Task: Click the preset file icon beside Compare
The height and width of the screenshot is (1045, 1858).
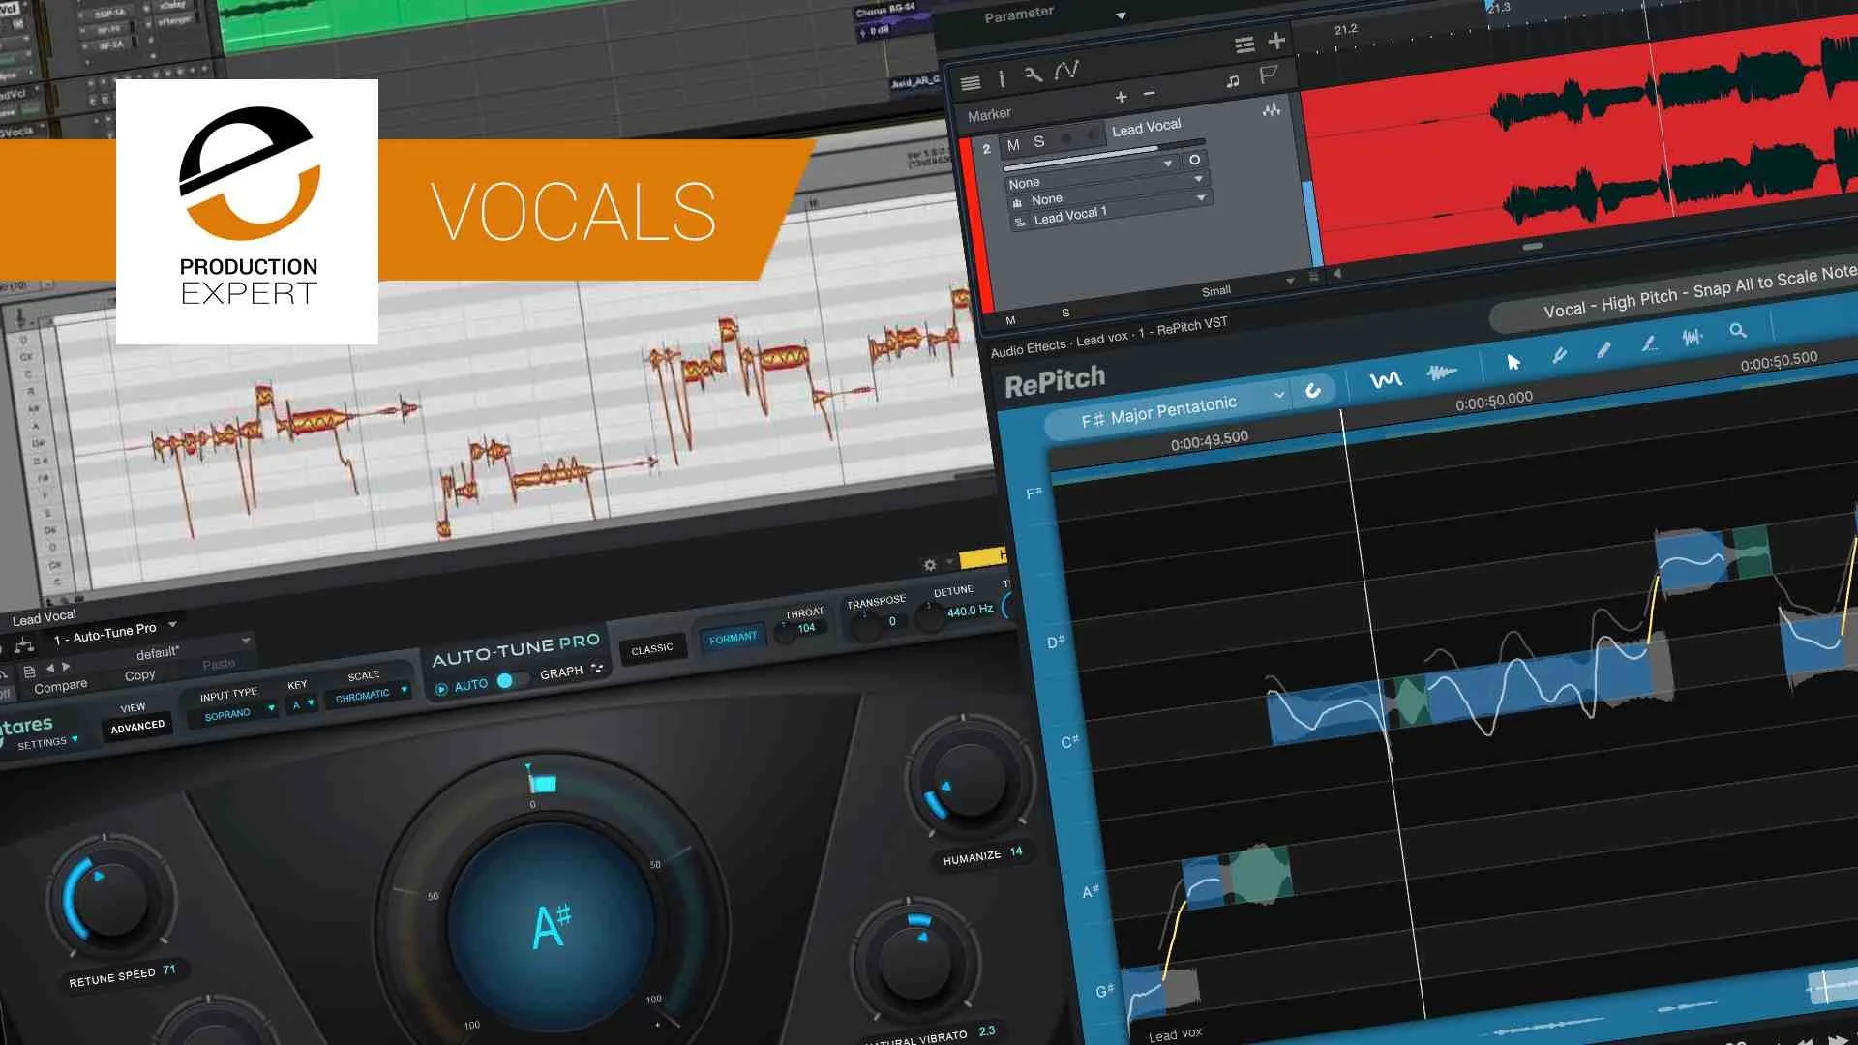Action: coord(29,671)
